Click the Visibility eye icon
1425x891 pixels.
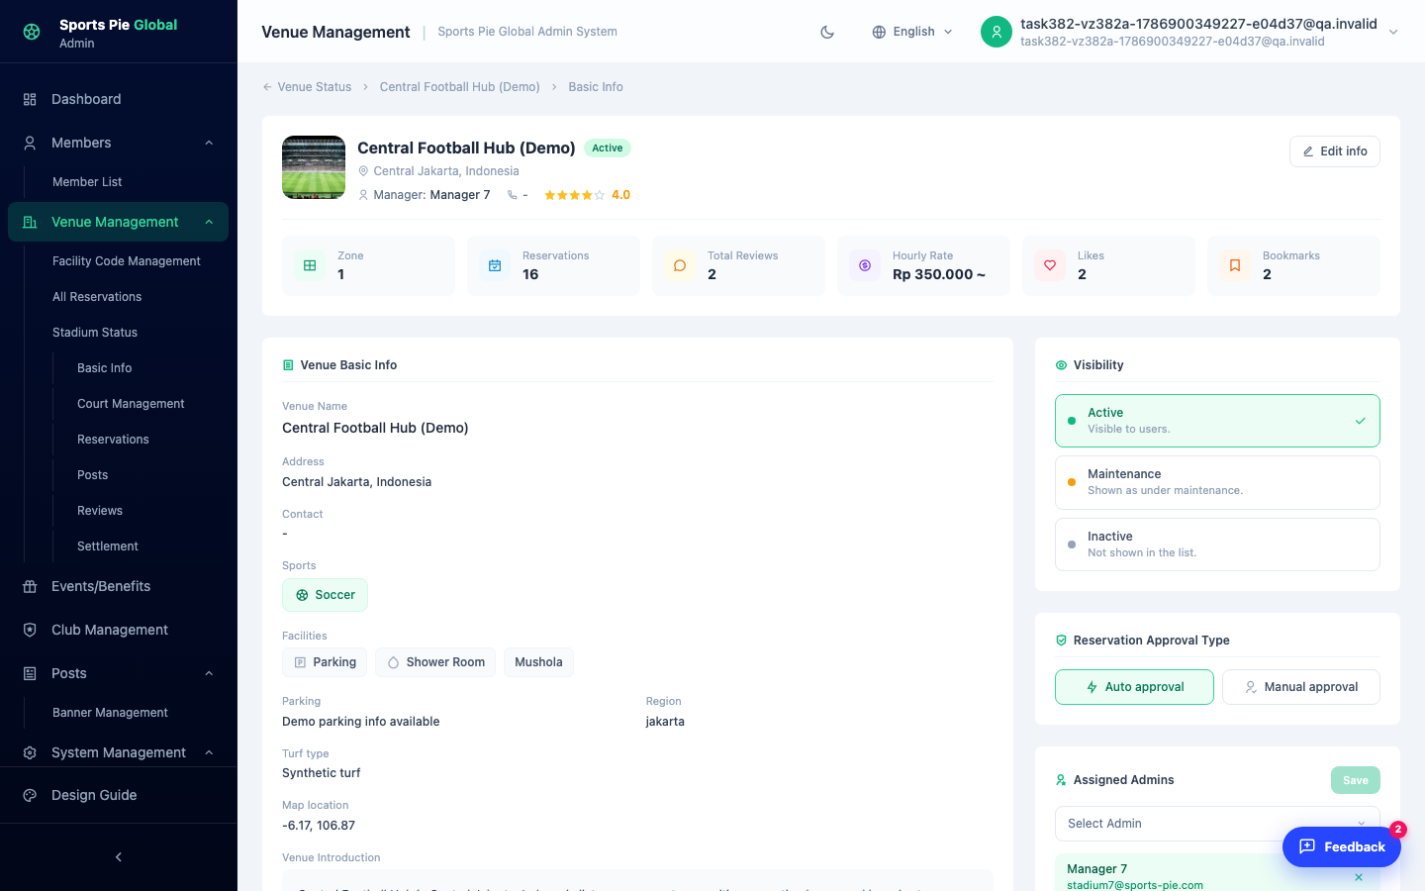(1061, 365)
